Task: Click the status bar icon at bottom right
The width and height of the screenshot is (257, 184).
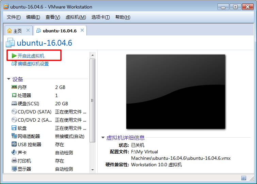Action: (x=244, y=178)
